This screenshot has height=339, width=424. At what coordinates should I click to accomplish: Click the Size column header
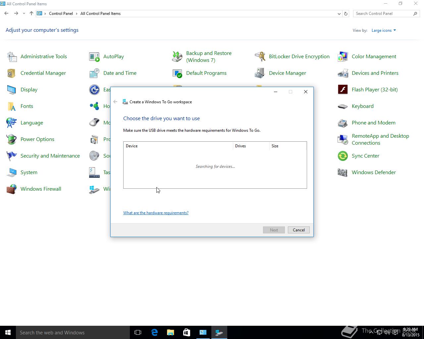coord(288,146)
